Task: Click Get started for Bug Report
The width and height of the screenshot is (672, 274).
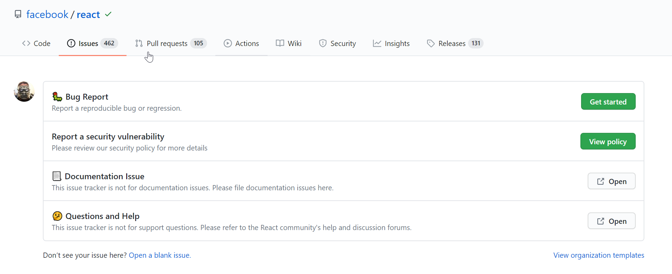Action: (x=608, y=102)
